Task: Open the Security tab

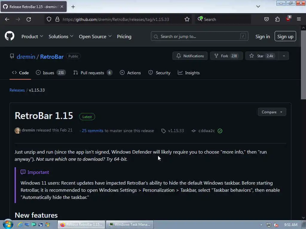Action: (x=159, y=73)
